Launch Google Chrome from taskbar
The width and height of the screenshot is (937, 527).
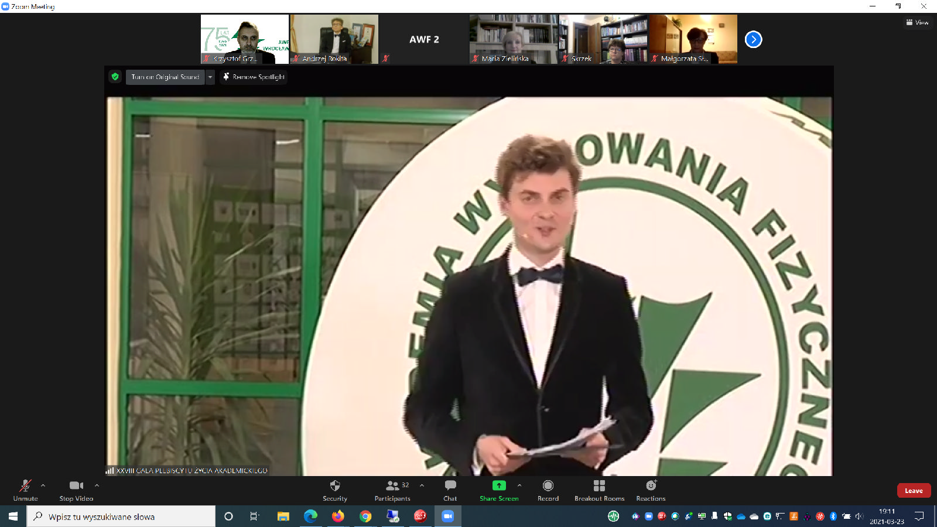pyautogui.click(x=365, y=516)
